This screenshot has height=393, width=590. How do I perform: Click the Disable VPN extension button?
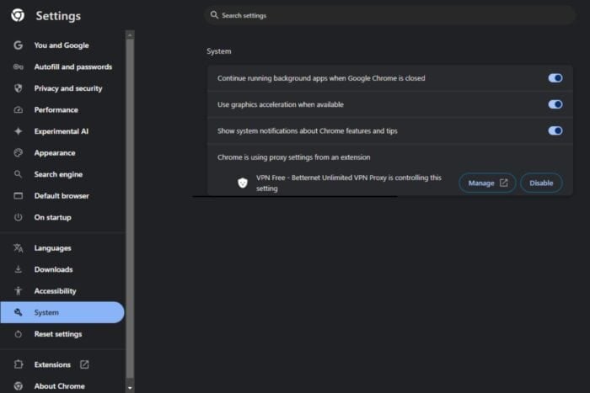(x=541, y=183)
